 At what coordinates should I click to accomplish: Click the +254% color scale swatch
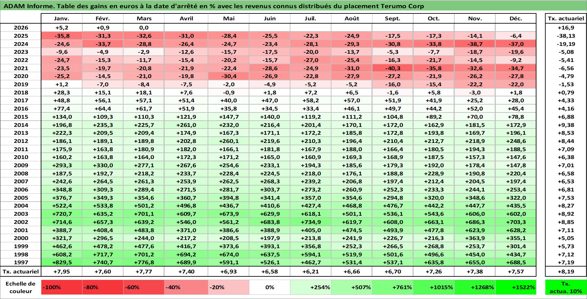[310, 287]
